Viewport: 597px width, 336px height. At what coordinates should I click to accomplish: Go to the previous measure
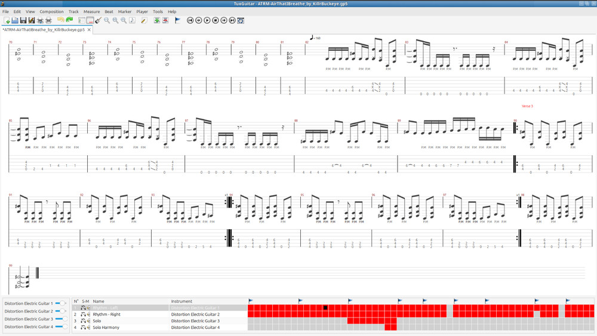(199, 20)
